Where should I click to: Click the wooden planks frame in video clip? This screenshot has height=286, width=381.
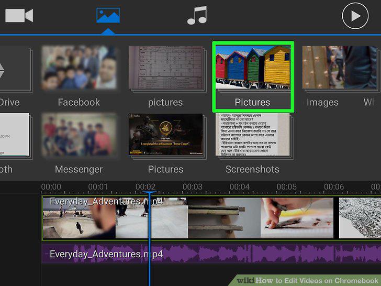(225, 218)
